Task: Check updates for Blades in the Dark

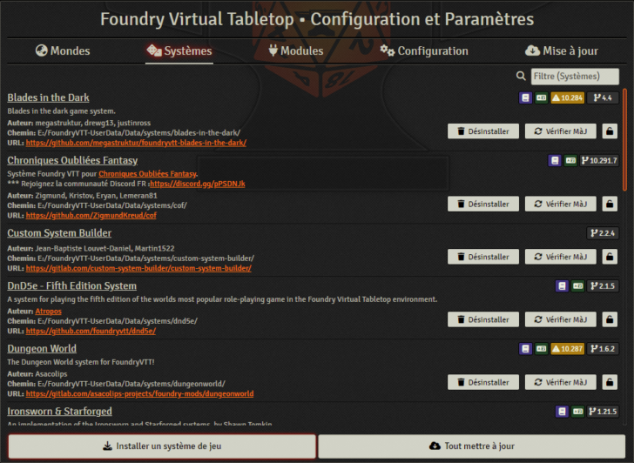Action: pyautogui.click(x=561, y=131)
